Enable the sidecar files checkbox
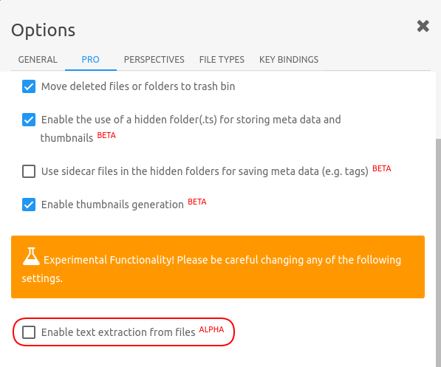The width and height of the screenshot is (441, 367). tap(29, 171)
